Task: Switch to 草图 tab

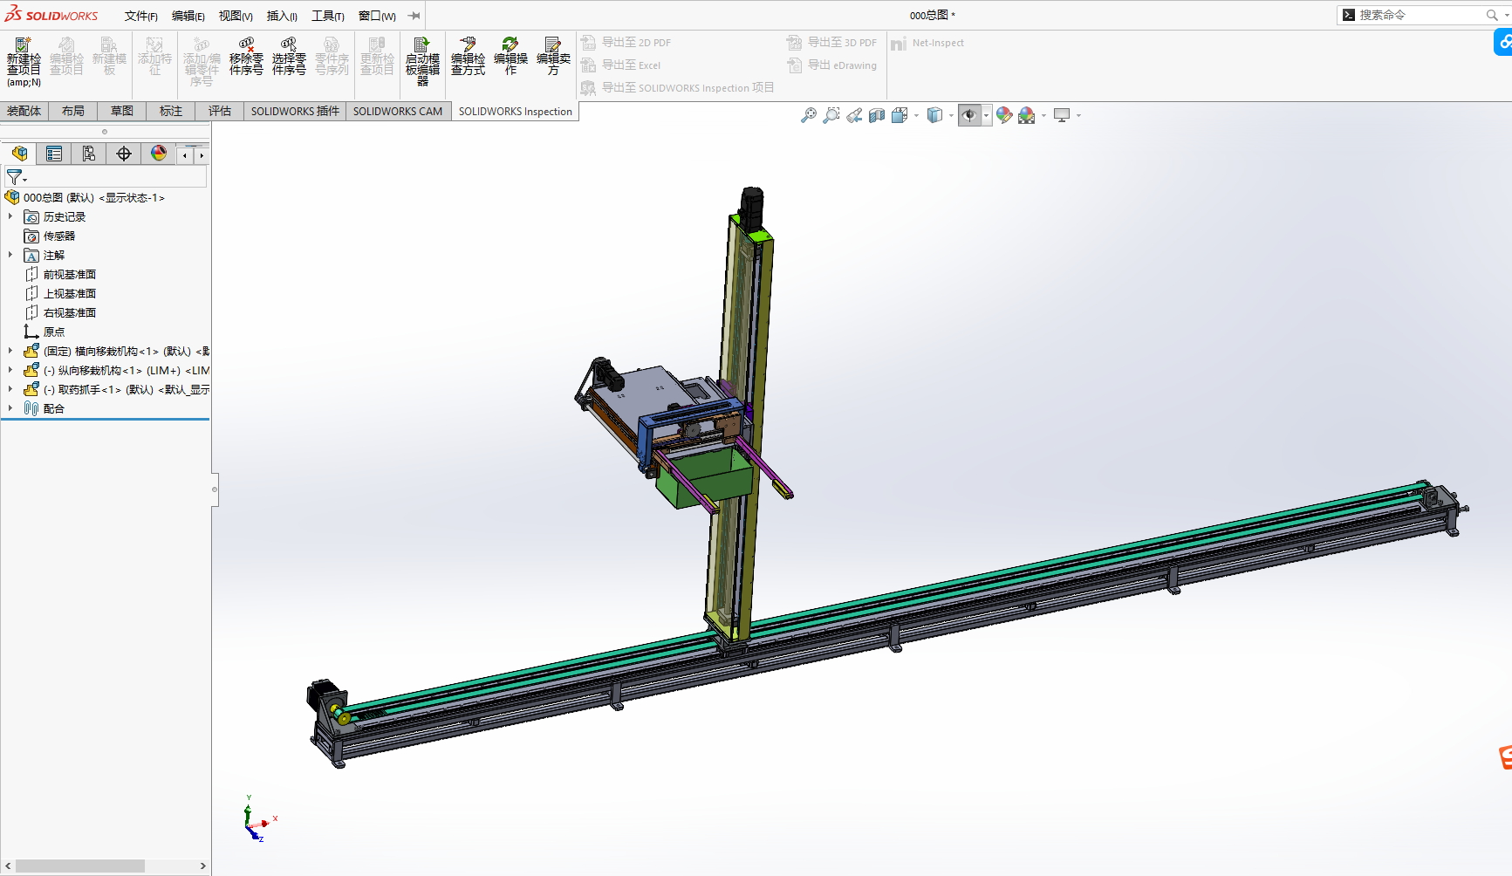Action: pyautogui.click(x=122, y=111)
